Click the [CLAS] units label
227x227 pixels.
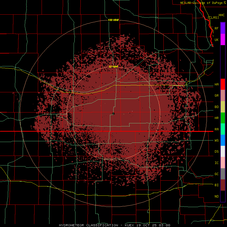pyautogui.click(x=213, y=17)
